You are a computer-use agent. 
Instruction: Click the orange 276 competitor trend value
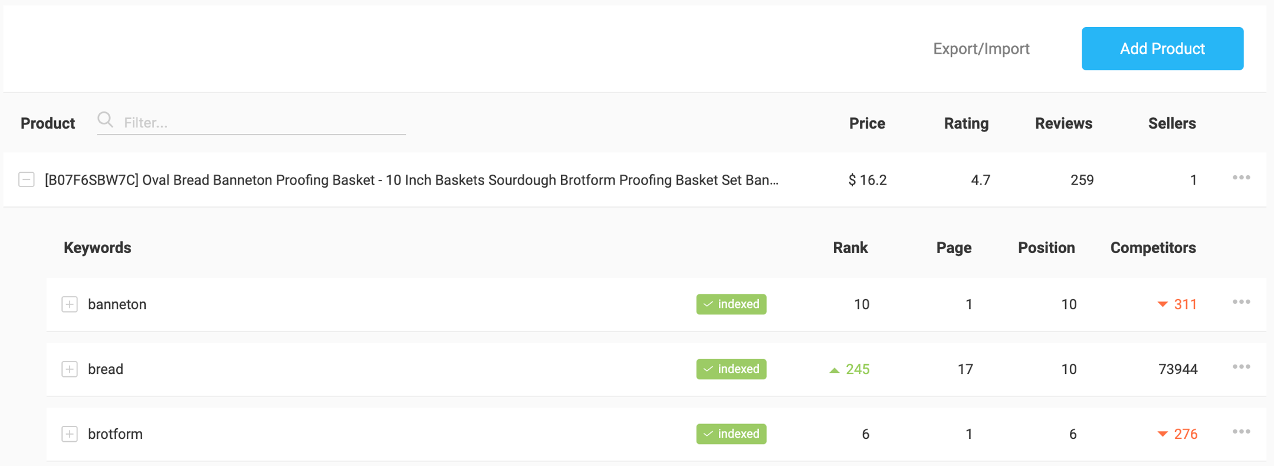[1185, 434]
